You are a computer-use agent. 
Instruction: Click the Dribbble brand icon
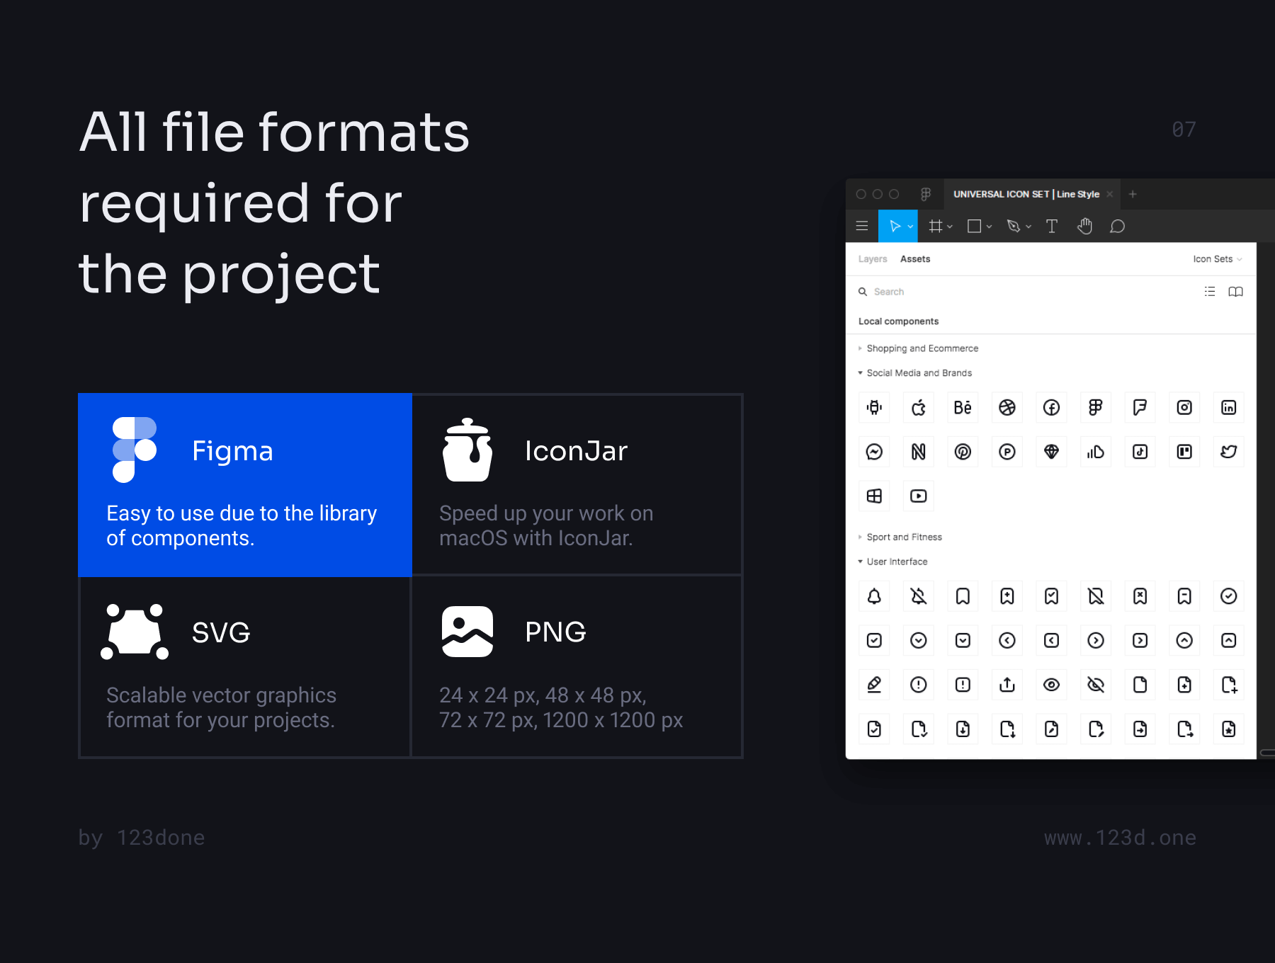coord(1007,407)
